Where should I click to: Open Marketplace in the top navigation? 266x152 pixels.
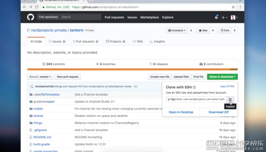pos(149,17)
